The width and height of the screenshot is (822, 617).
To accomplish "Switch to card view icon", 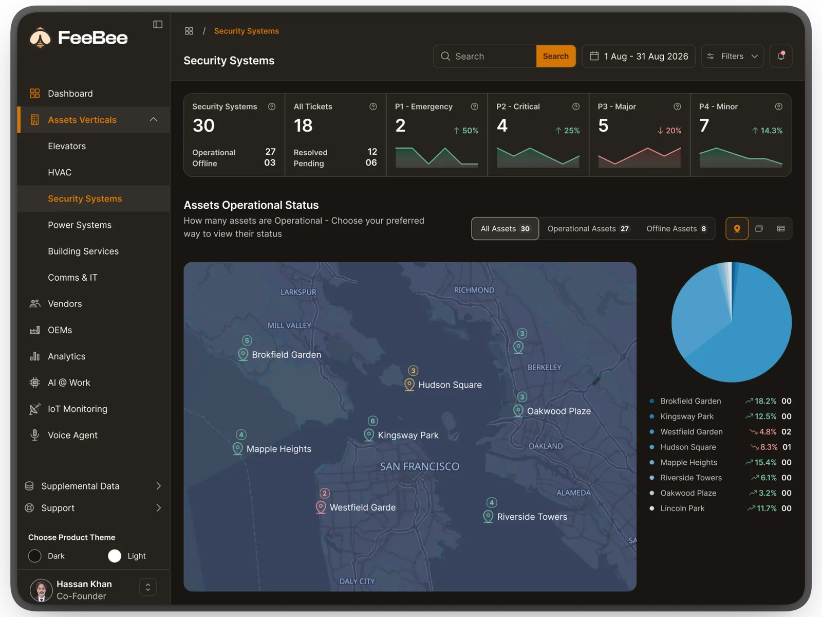I will click(x=759, y=229).
